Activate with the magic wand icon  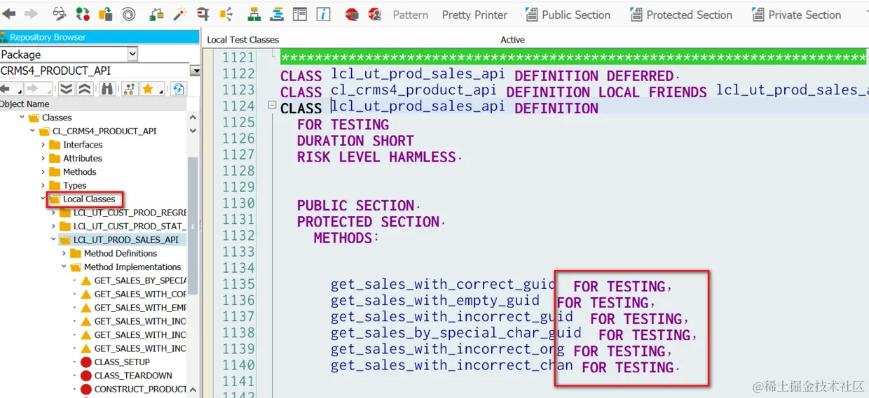(179, 14)
